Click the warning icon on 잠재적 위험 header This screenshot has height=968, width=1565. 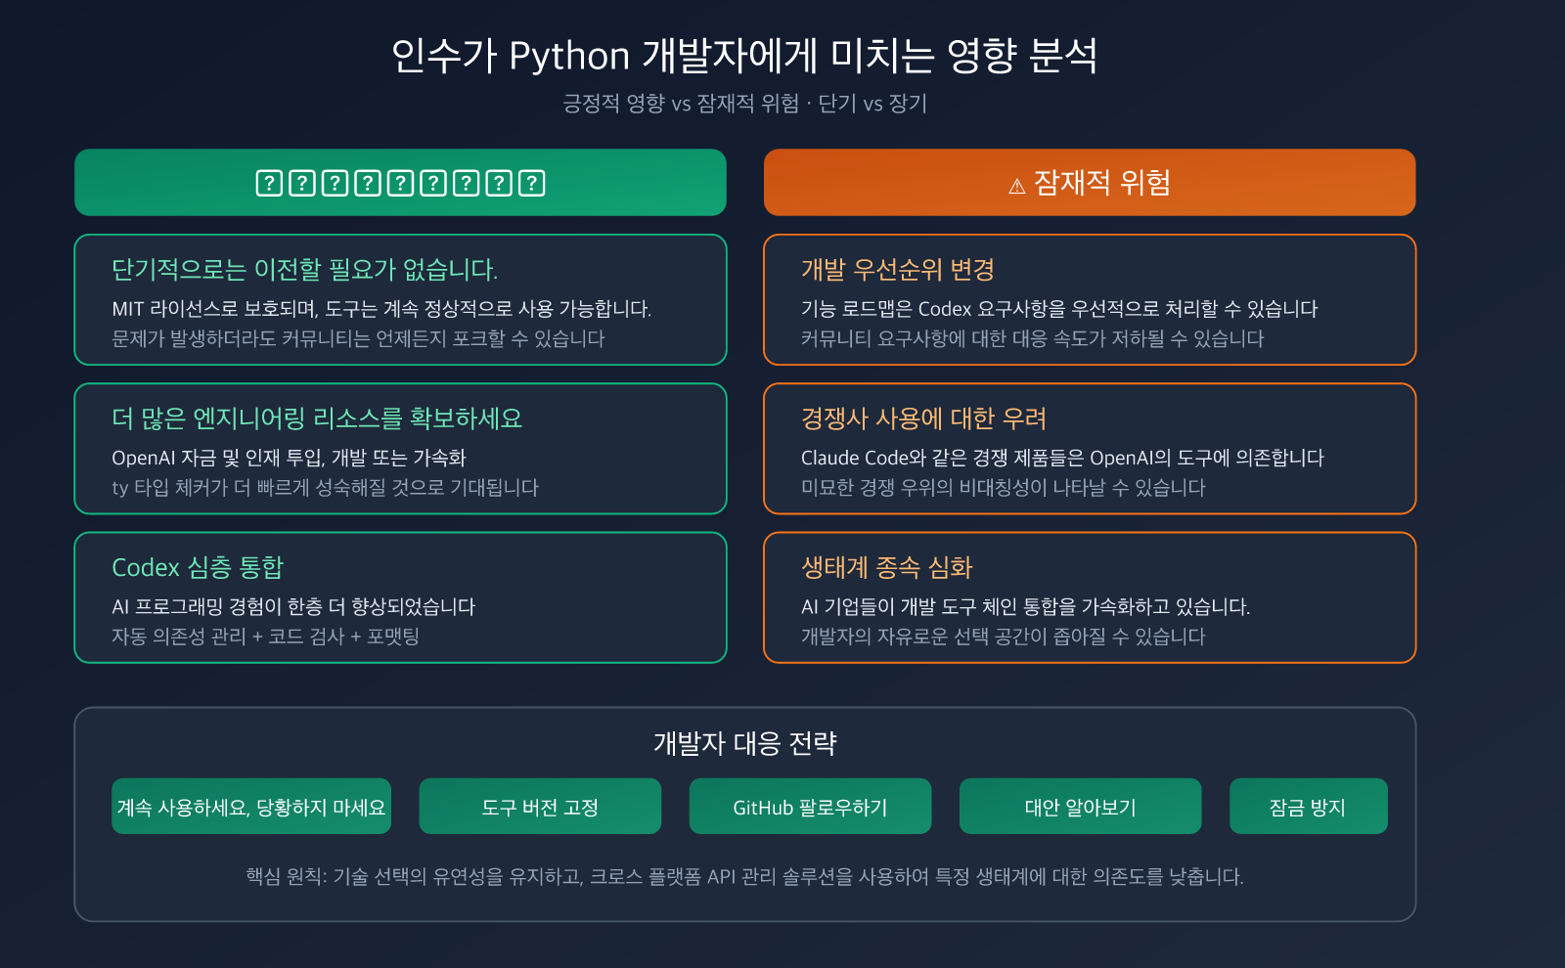click(x=1014, y=182)
